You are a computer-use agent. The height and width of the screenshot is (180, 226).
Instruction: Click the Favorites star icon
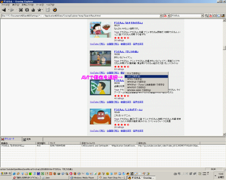39,10
